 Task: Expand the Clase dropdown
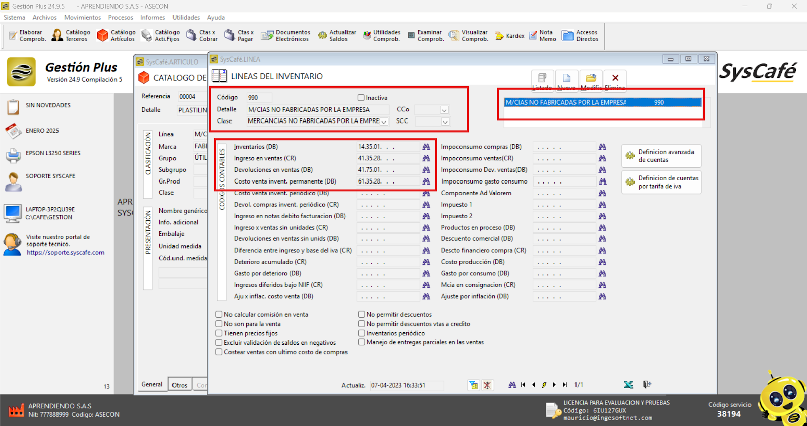click(x=384, y=121)
